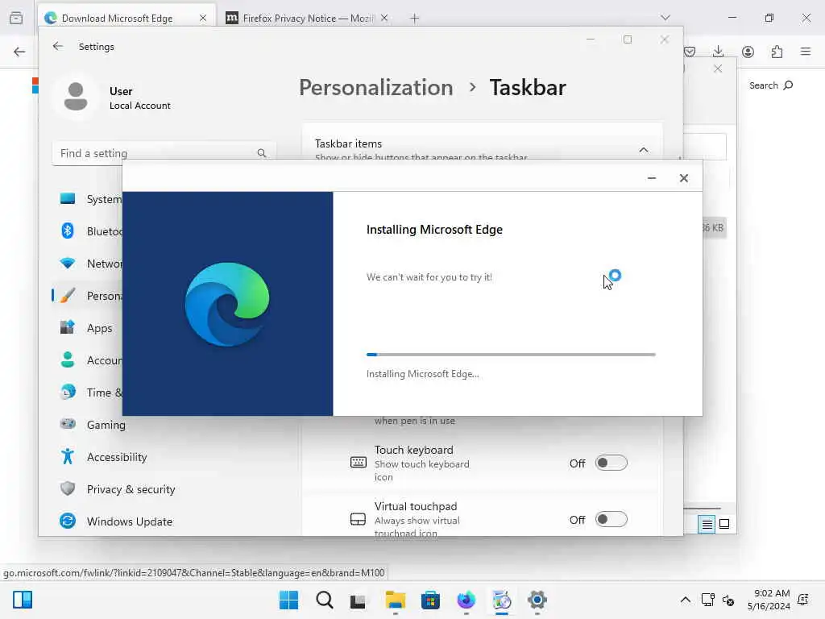Open Windows Start button on taskbar

tap(288, 600)
